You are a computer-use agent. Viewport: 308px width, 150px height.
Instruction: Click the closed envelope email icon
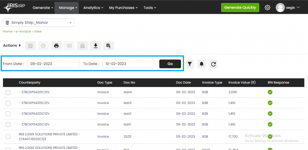click(69, 45)
